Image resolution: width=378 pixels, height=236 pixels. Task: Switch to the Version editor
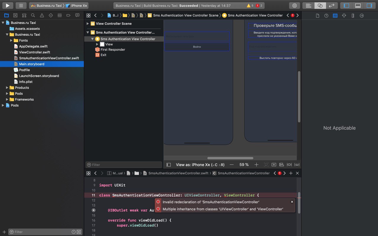tap(332, 5)
